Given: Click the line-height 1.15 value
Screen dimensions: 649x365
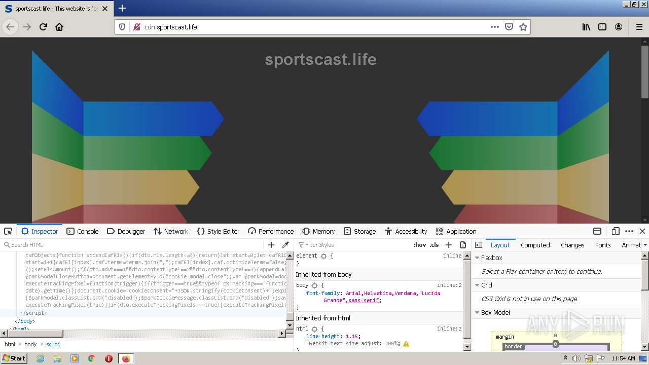Looking at the screenshot, I should click(352, 336).
